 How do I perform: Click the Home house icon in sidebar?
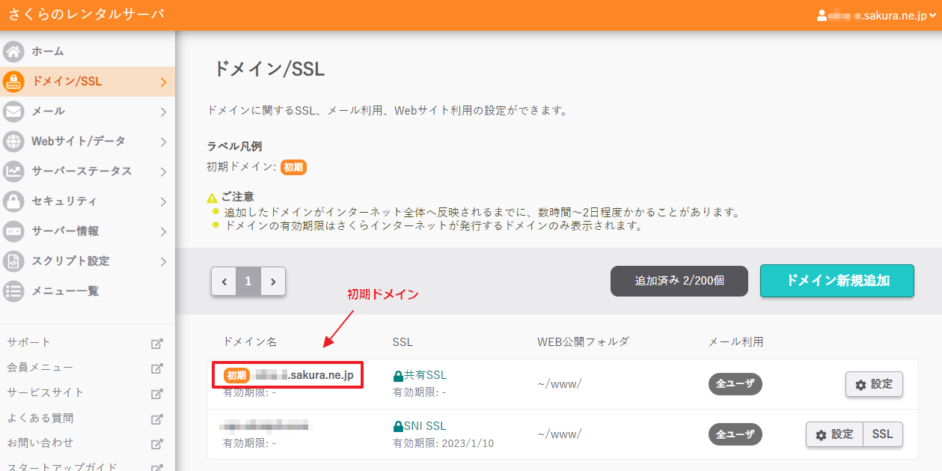[13, 52]
